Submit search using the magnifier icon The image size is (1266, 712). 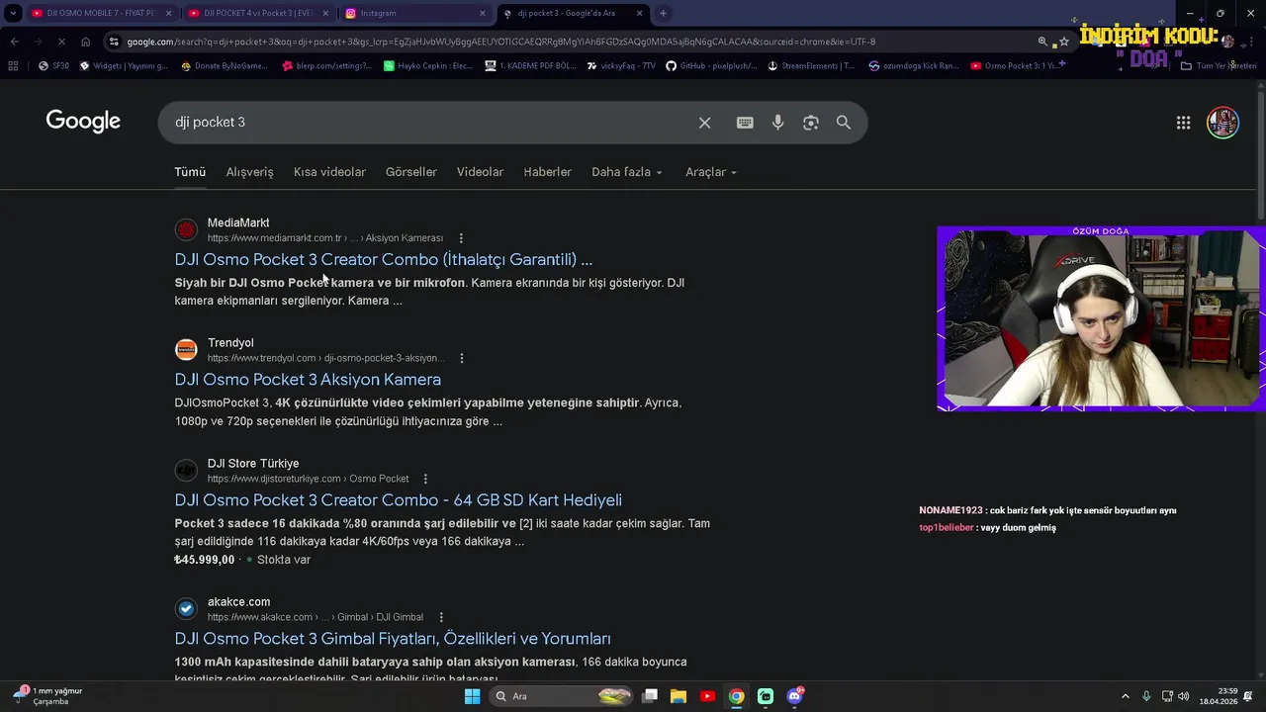click(x=844, y=123)
